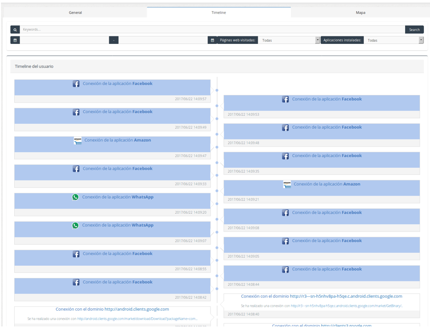Open the android.clients.google.com domain connection link

click(x=112, y=309)
